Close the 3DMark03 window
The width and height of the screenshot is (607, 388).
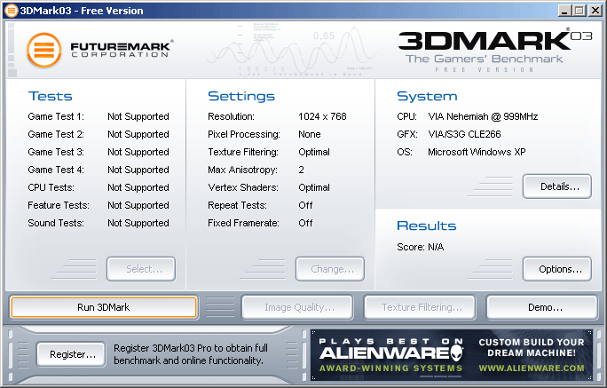point(595,11)
